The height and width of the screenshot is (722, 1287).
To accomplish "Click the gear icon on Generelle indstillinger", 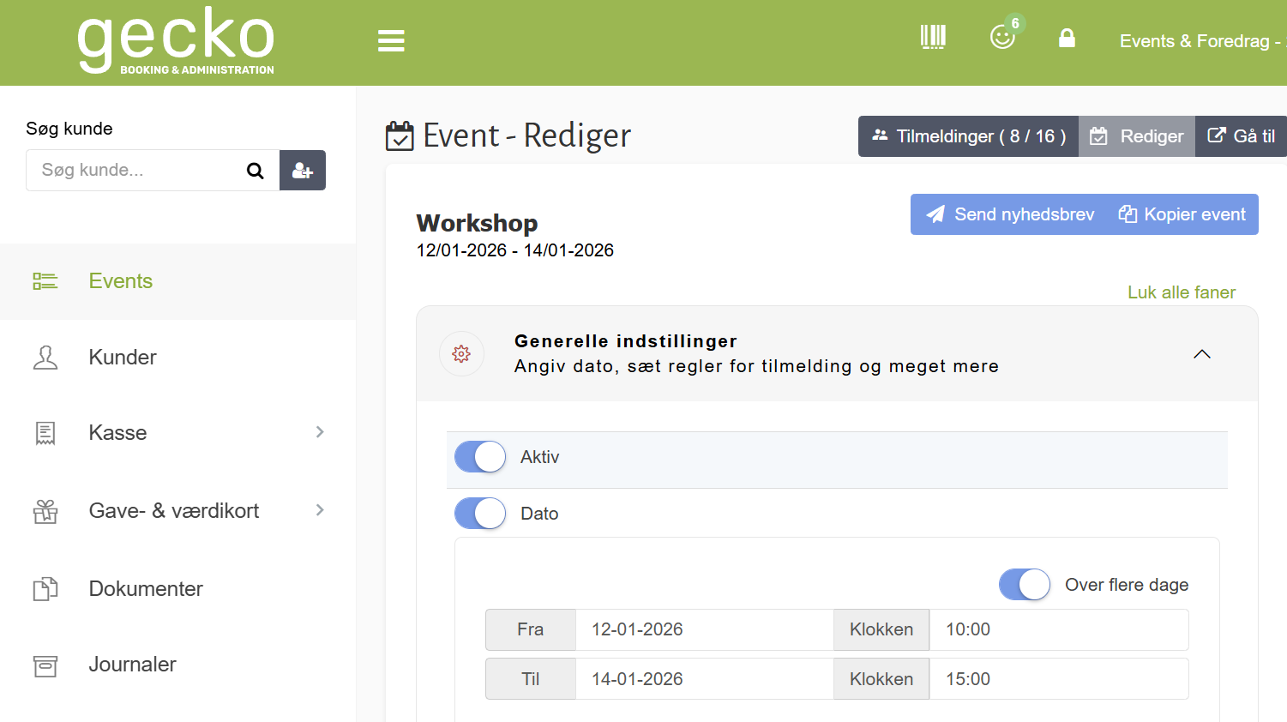I will [x=461, y=353].
